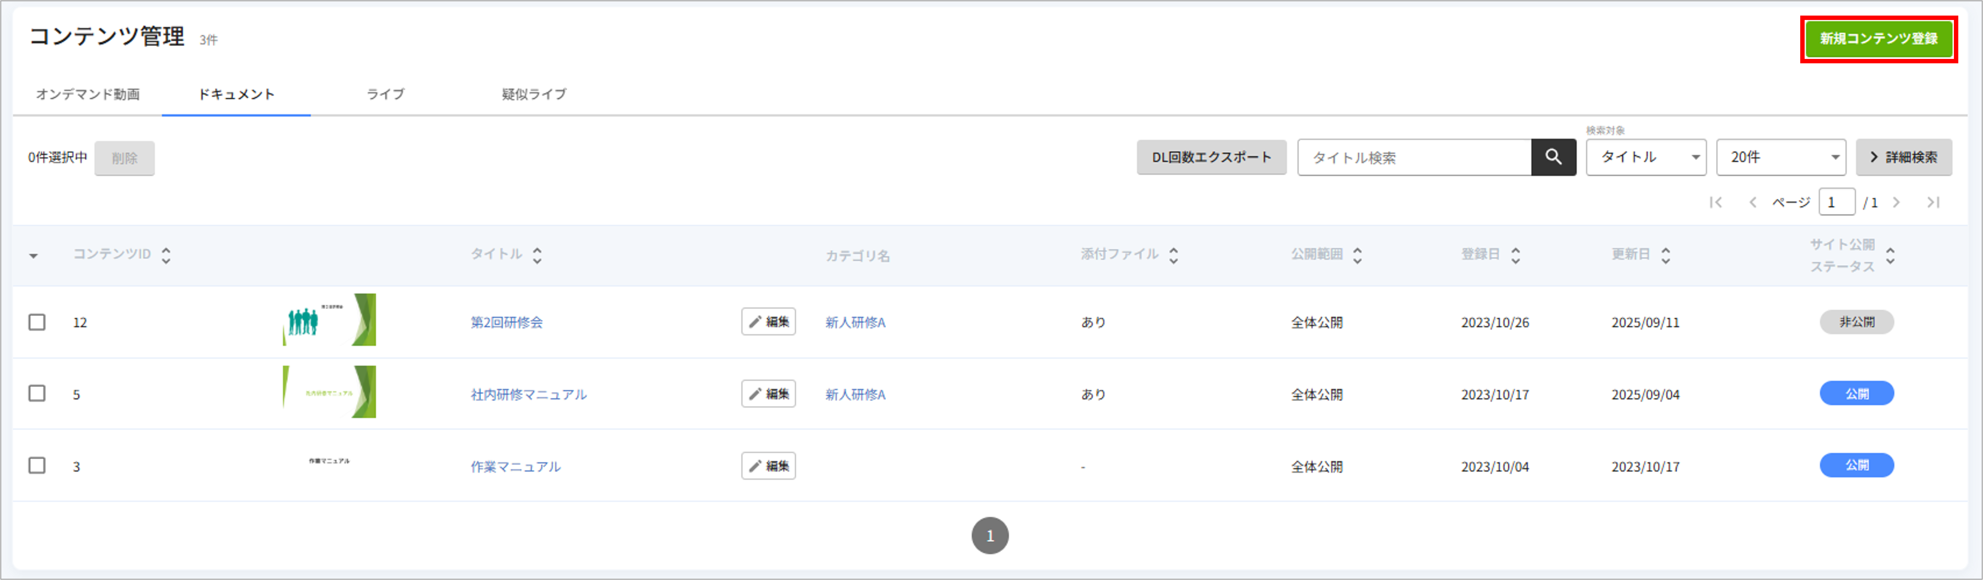The image size is (1983, 580).
Task: Click the magnifier search icon button
Action: pyautogui.click(x=1554, y=157)
